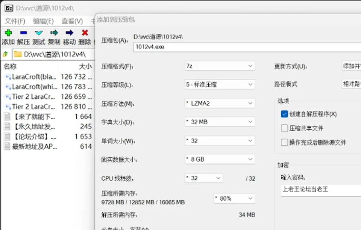Select the Test (测试) checkmark icon
Screen dimensions: 361x230
(x=39, y=33)
